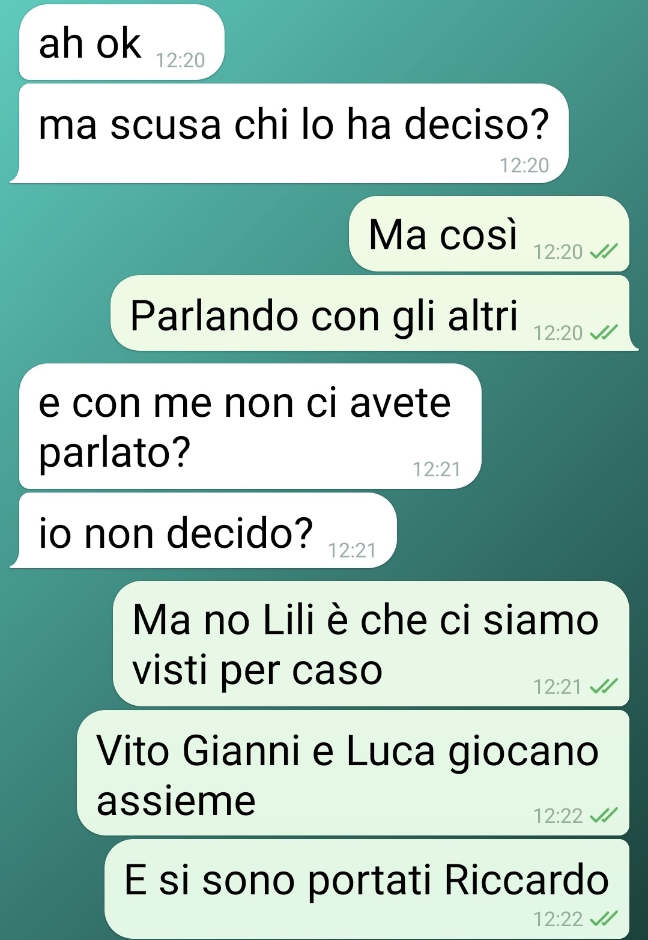Select 'Ma no Lili è che ci siamo' message

tap(371, 643)
